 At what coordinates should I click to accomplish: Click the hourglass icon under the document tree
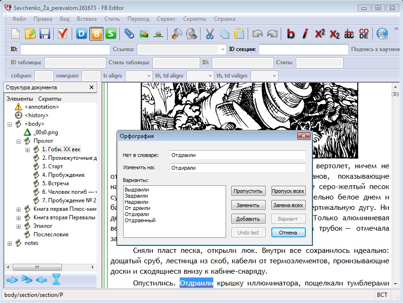56,280
